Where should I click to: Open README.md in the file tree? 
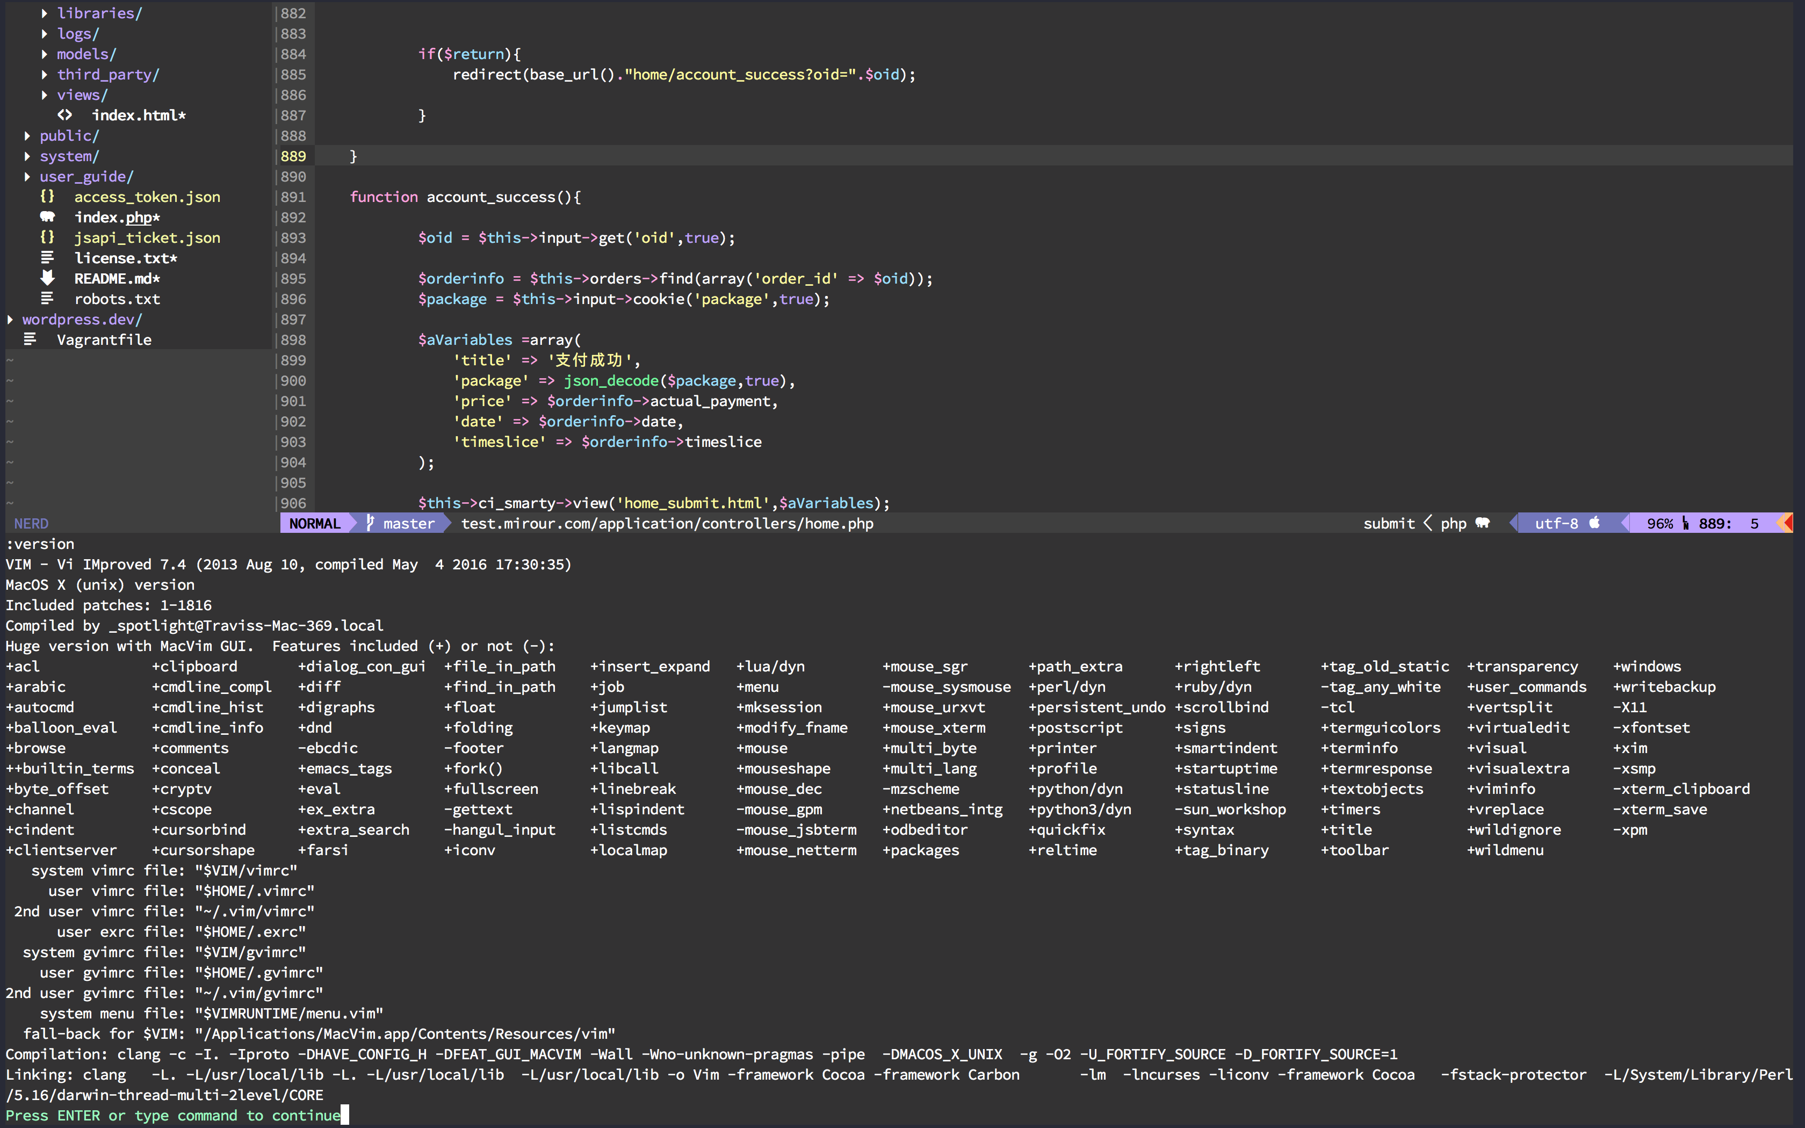tap(117, 278)
